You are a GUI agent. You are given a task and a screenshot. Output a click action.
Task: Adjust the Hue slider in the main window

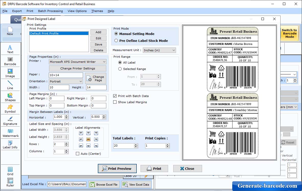coord(269,176)
